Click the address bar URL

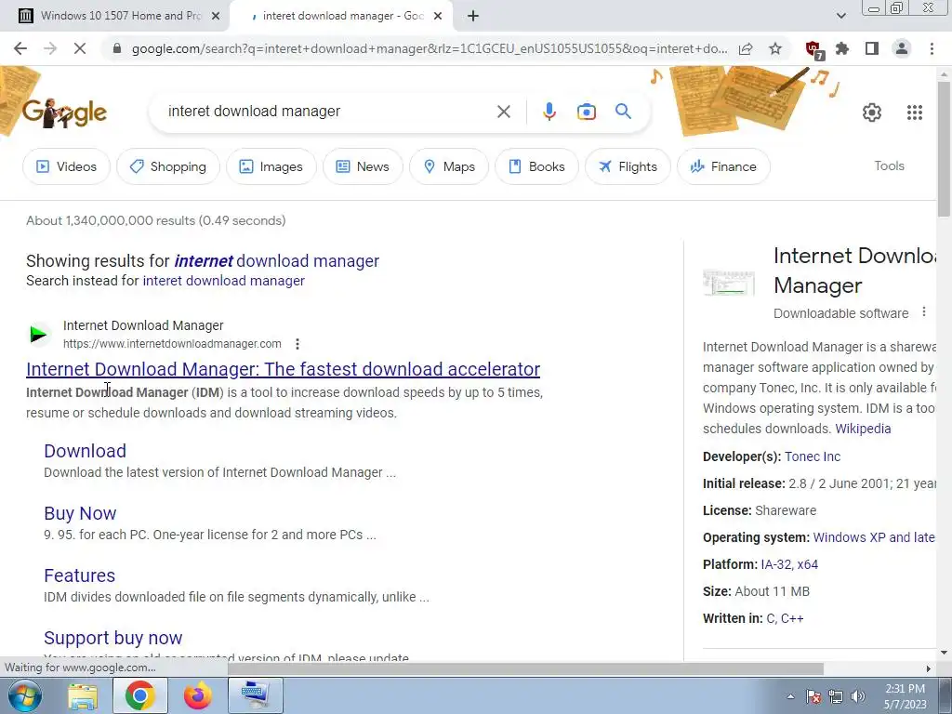[430, 48]
